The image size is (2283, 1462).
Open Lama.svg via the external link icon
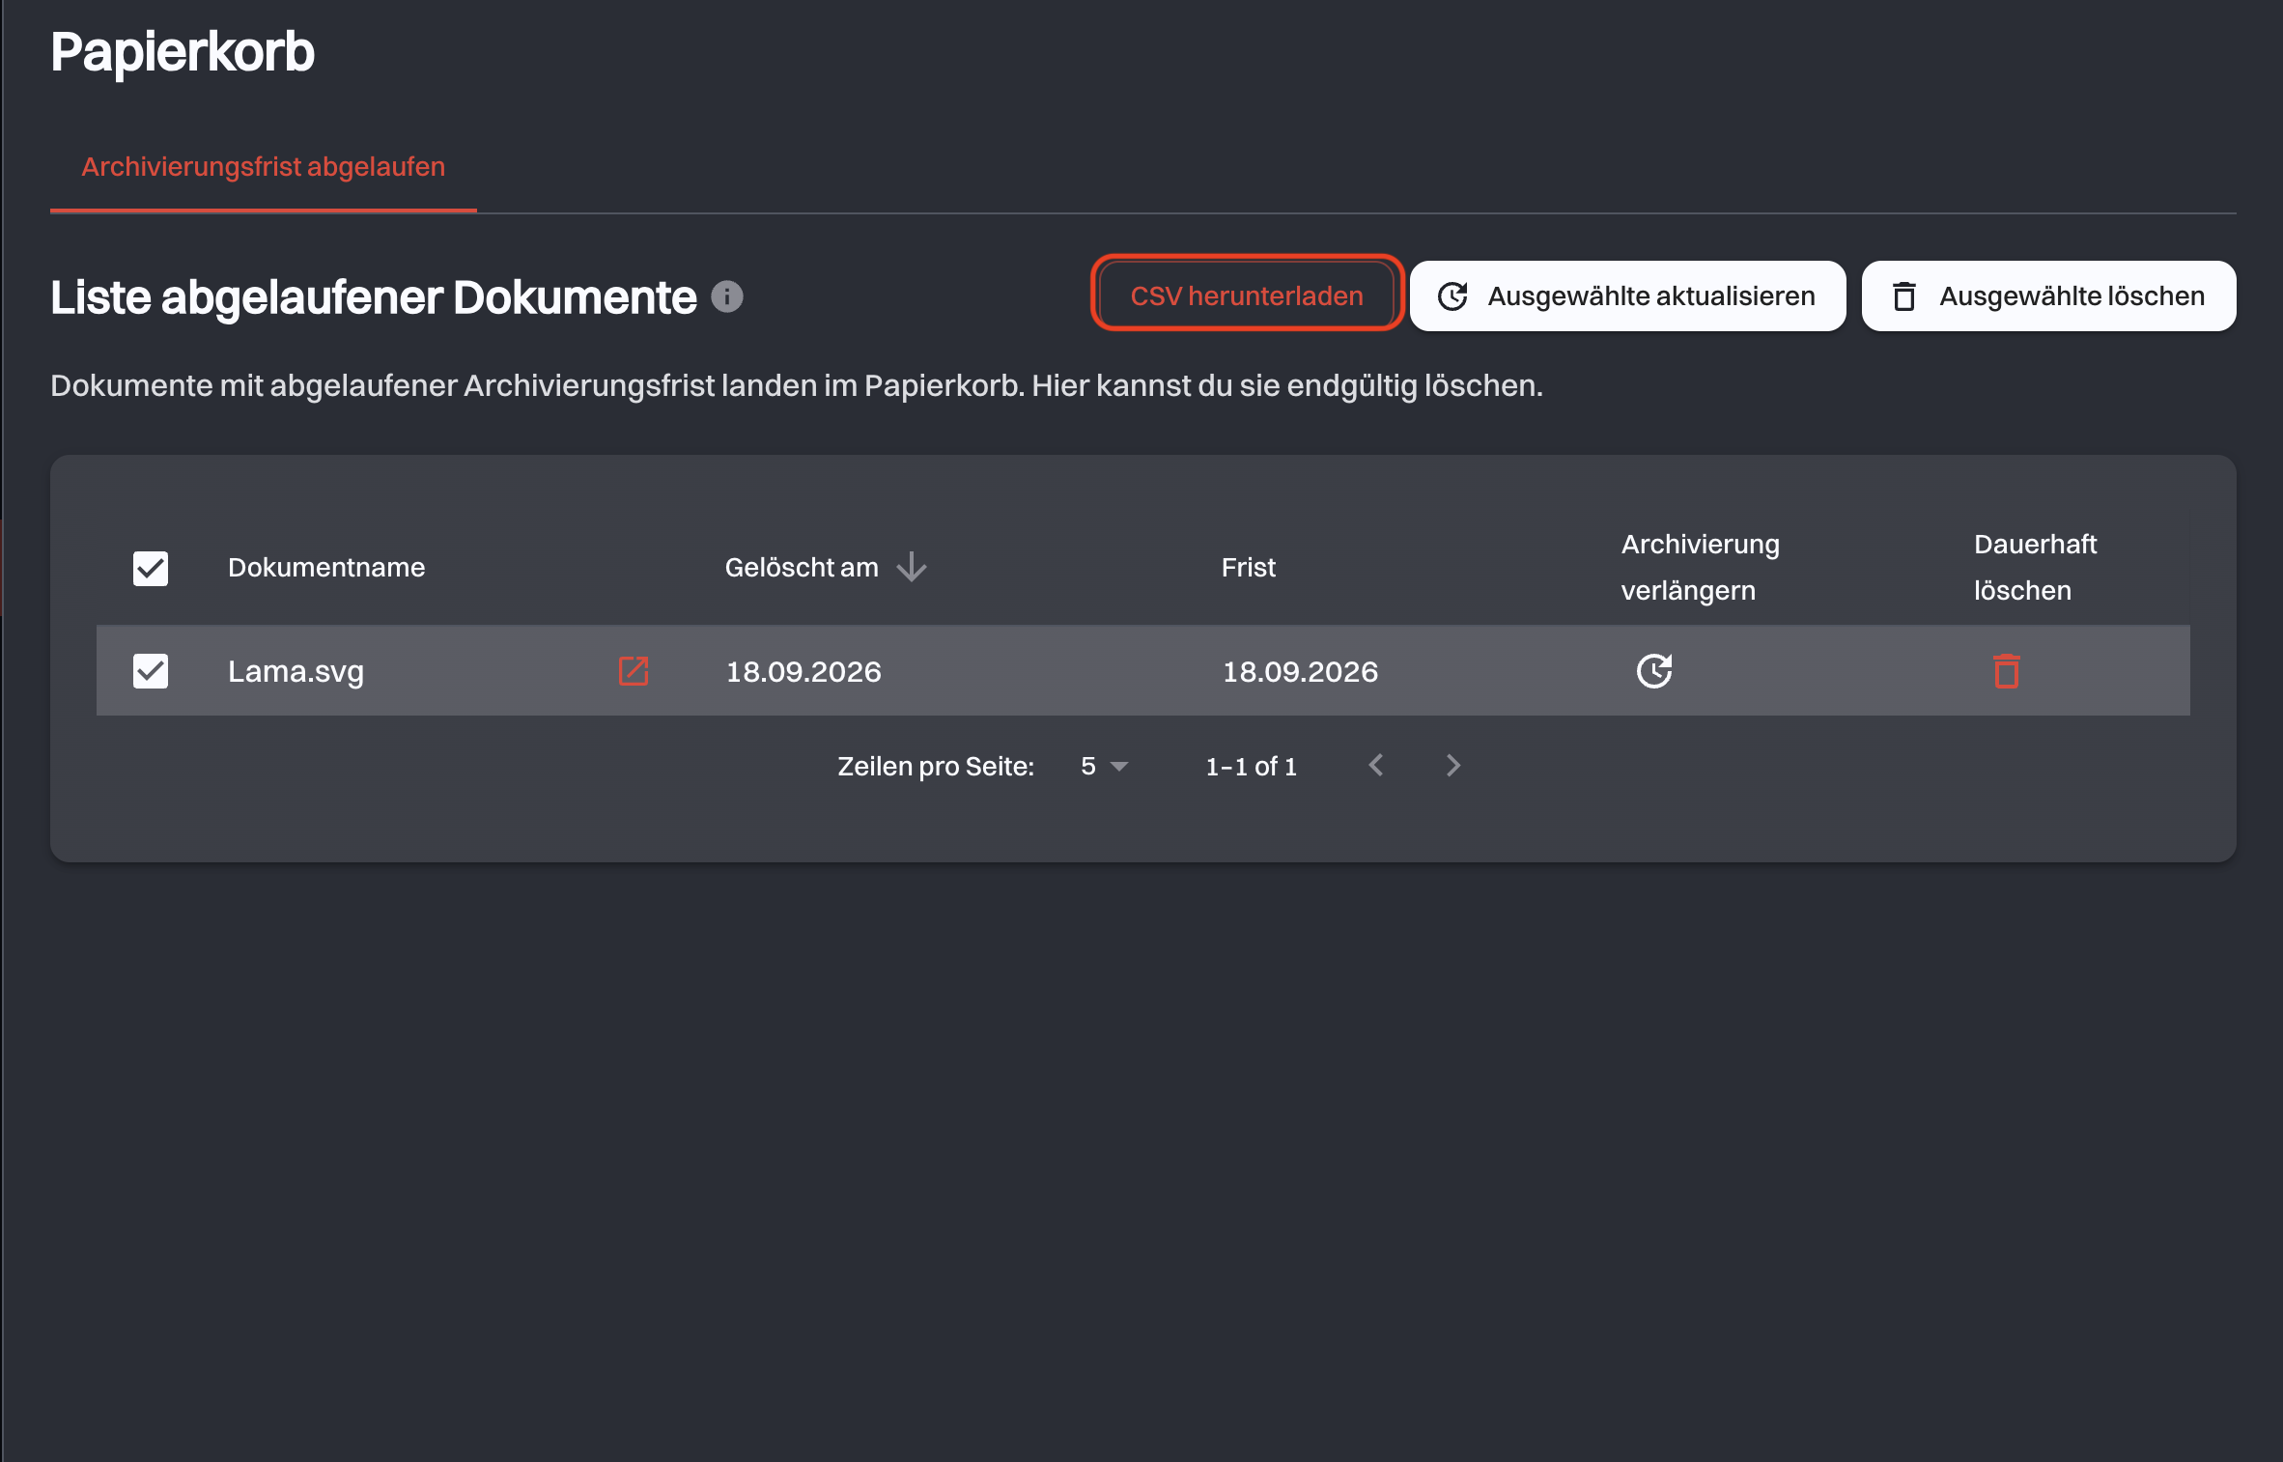(634, 671)
